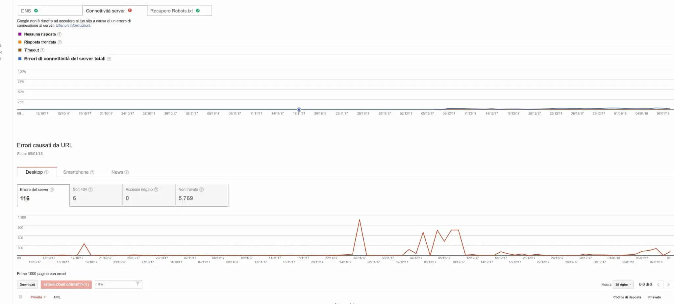The height and width of the screenshot is (304, 674).
Task: Open help for Errore del server
Action: point(52,190)
